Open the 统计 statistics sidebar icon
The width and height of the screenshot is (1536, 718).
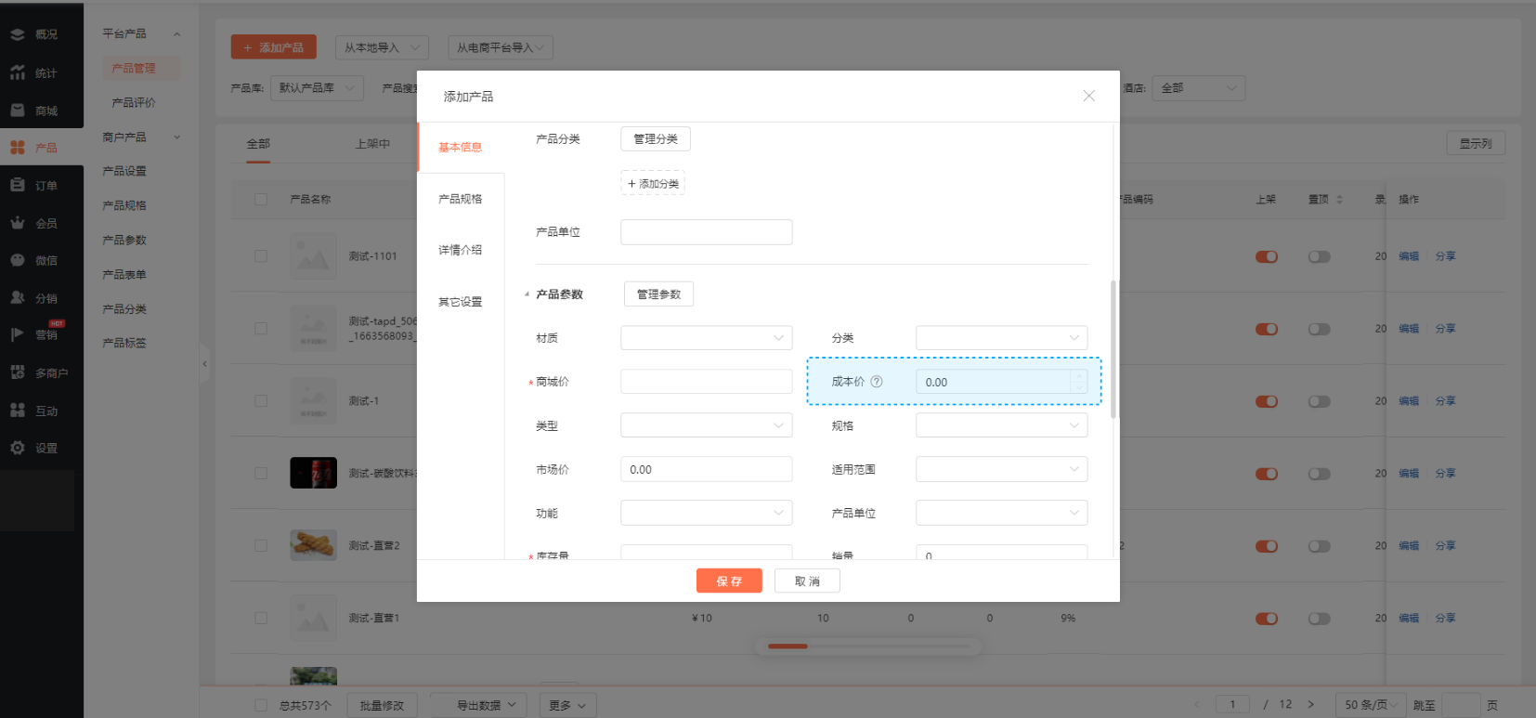(18, 72)
